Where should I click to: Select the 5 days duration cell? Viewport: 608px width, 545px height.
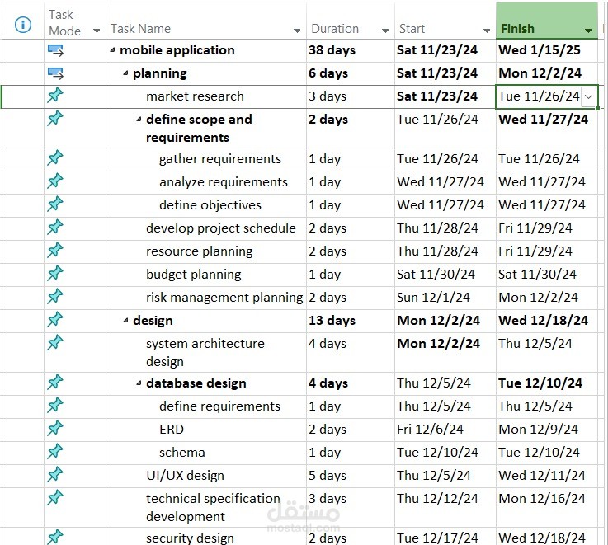[351, 476]
